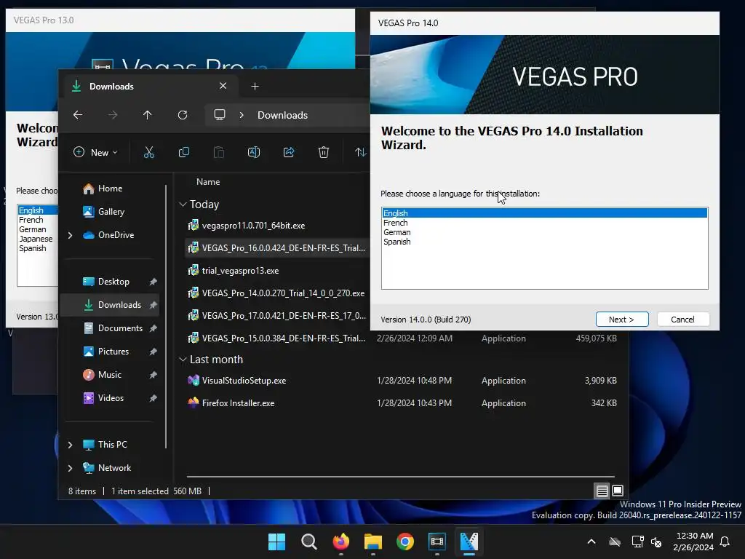
Task: Open Google Chrome from the taskbar
Action: 405,542
